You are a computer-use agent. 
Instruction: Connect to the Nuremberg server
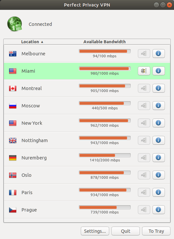tap(144, 158)
